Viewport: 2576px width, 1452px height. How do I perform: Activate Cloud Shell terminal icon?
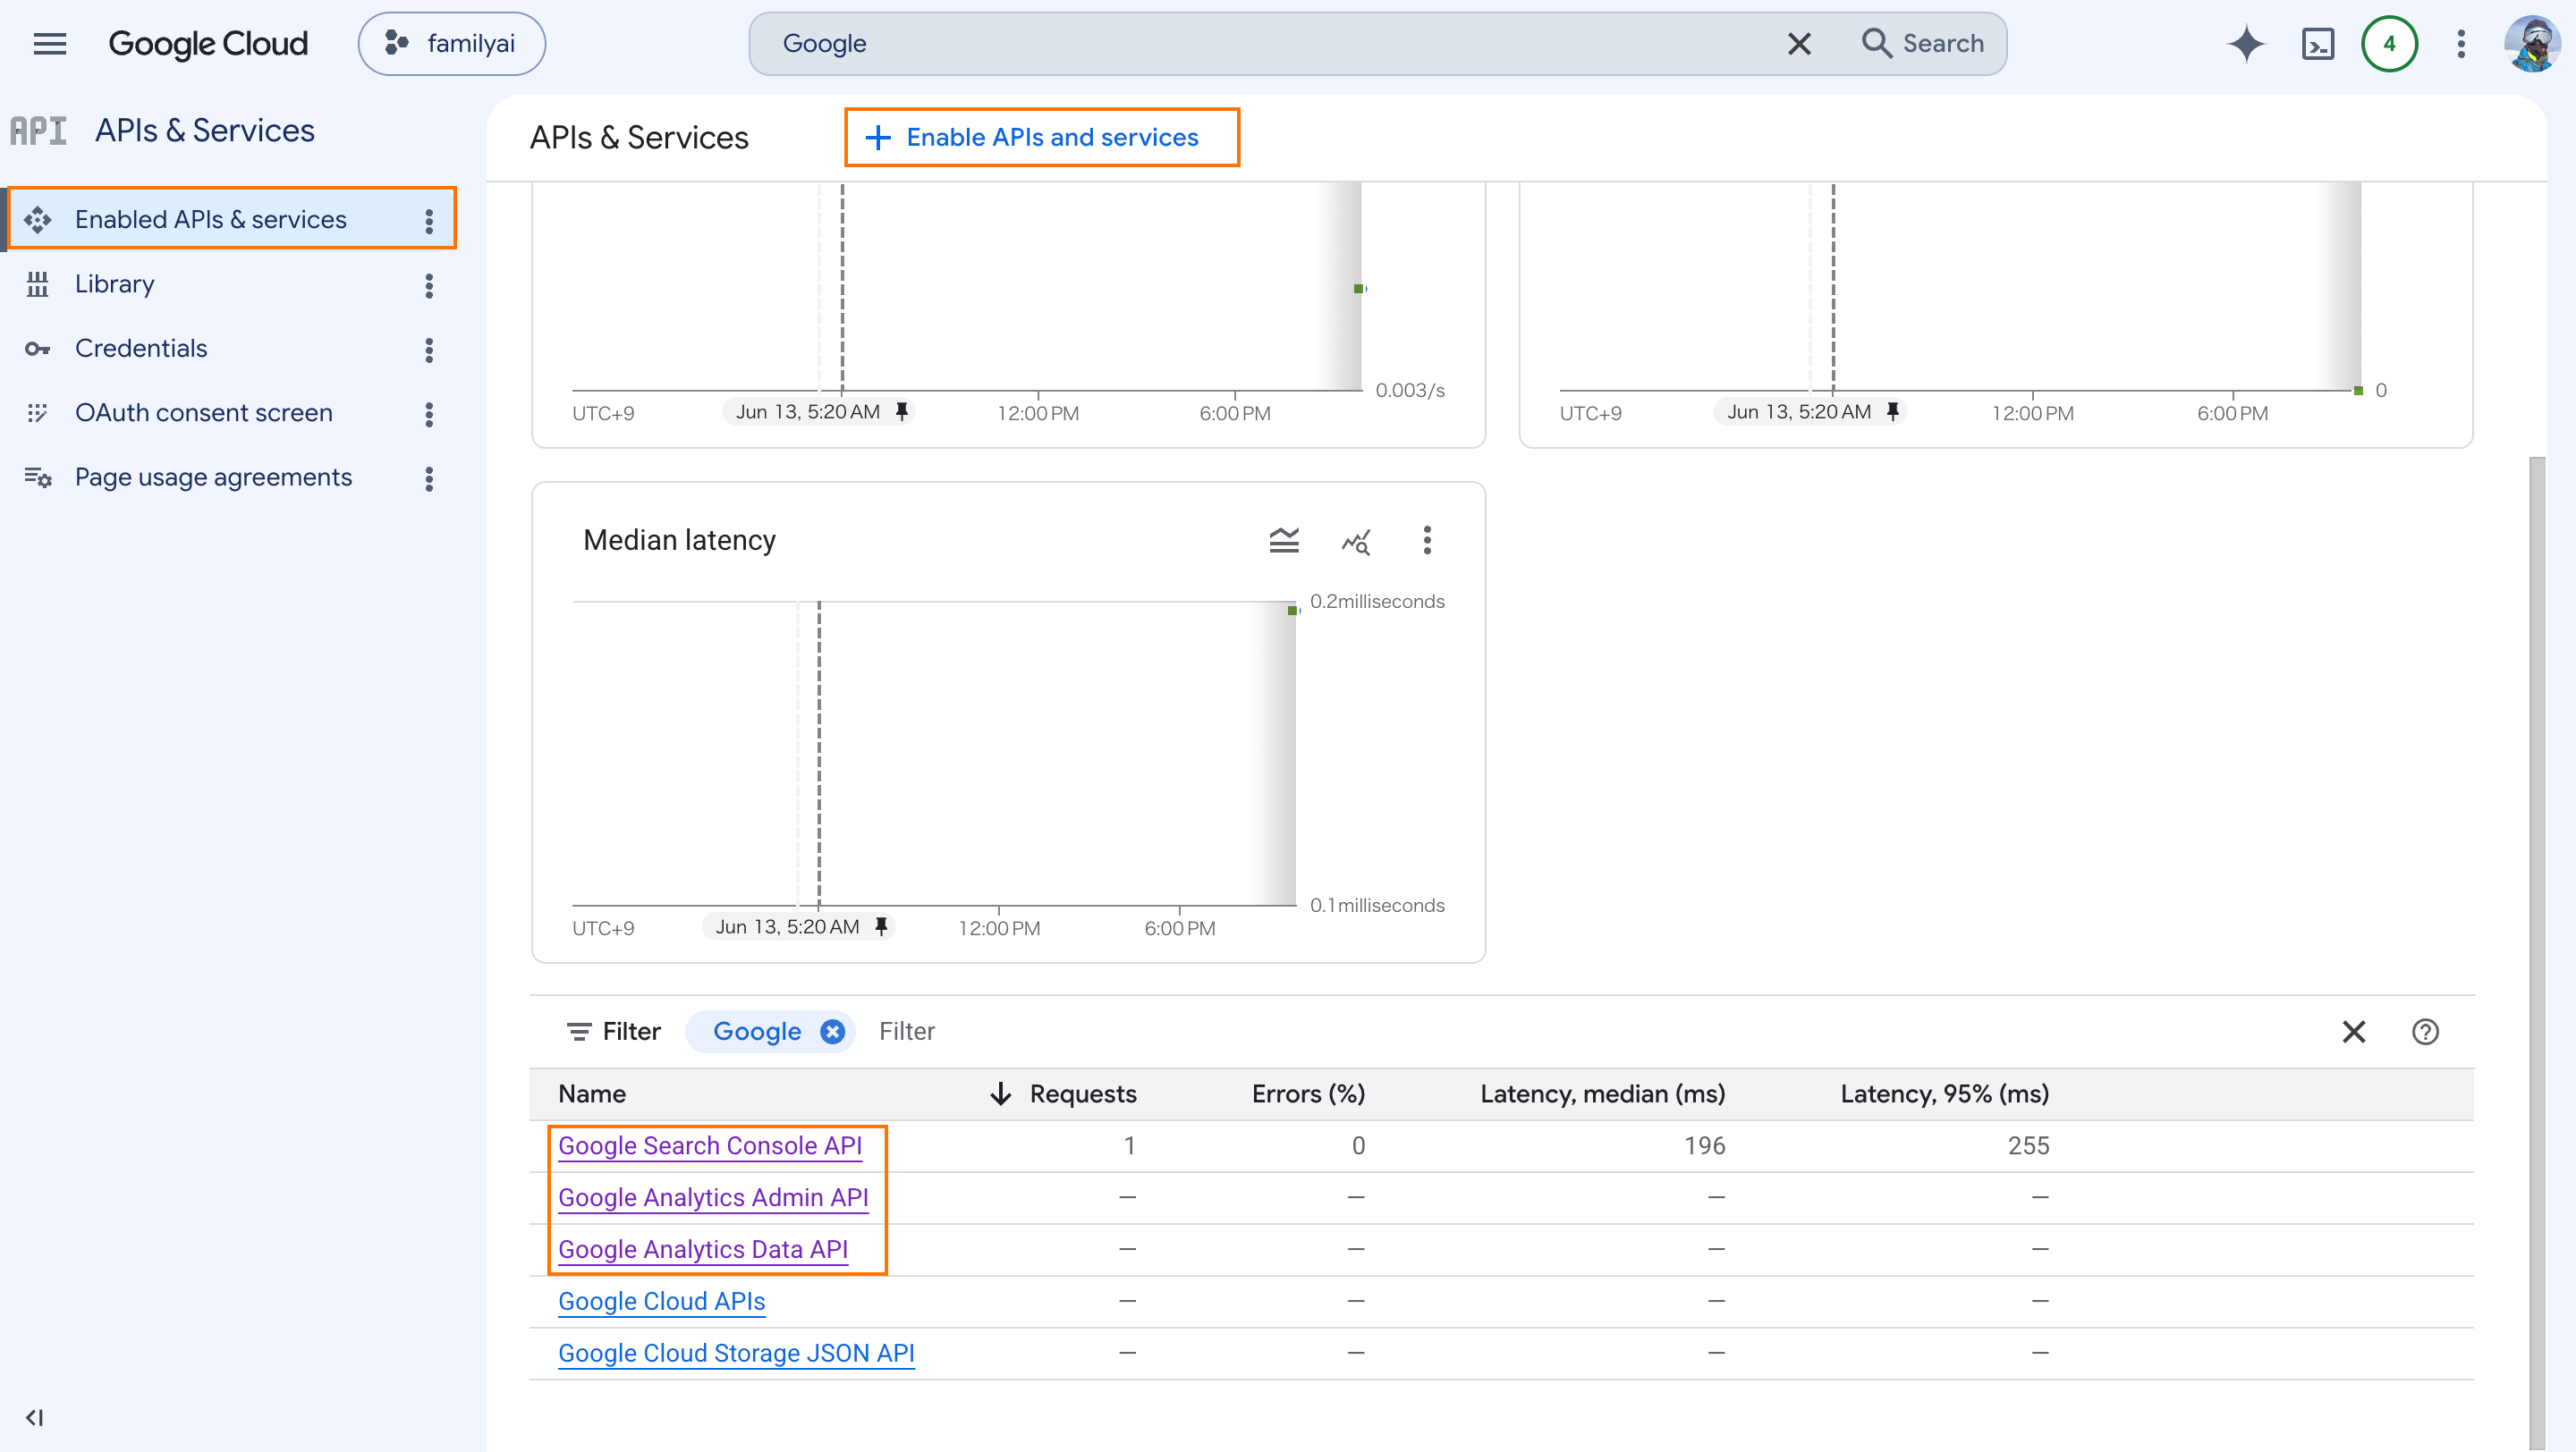2318,44
